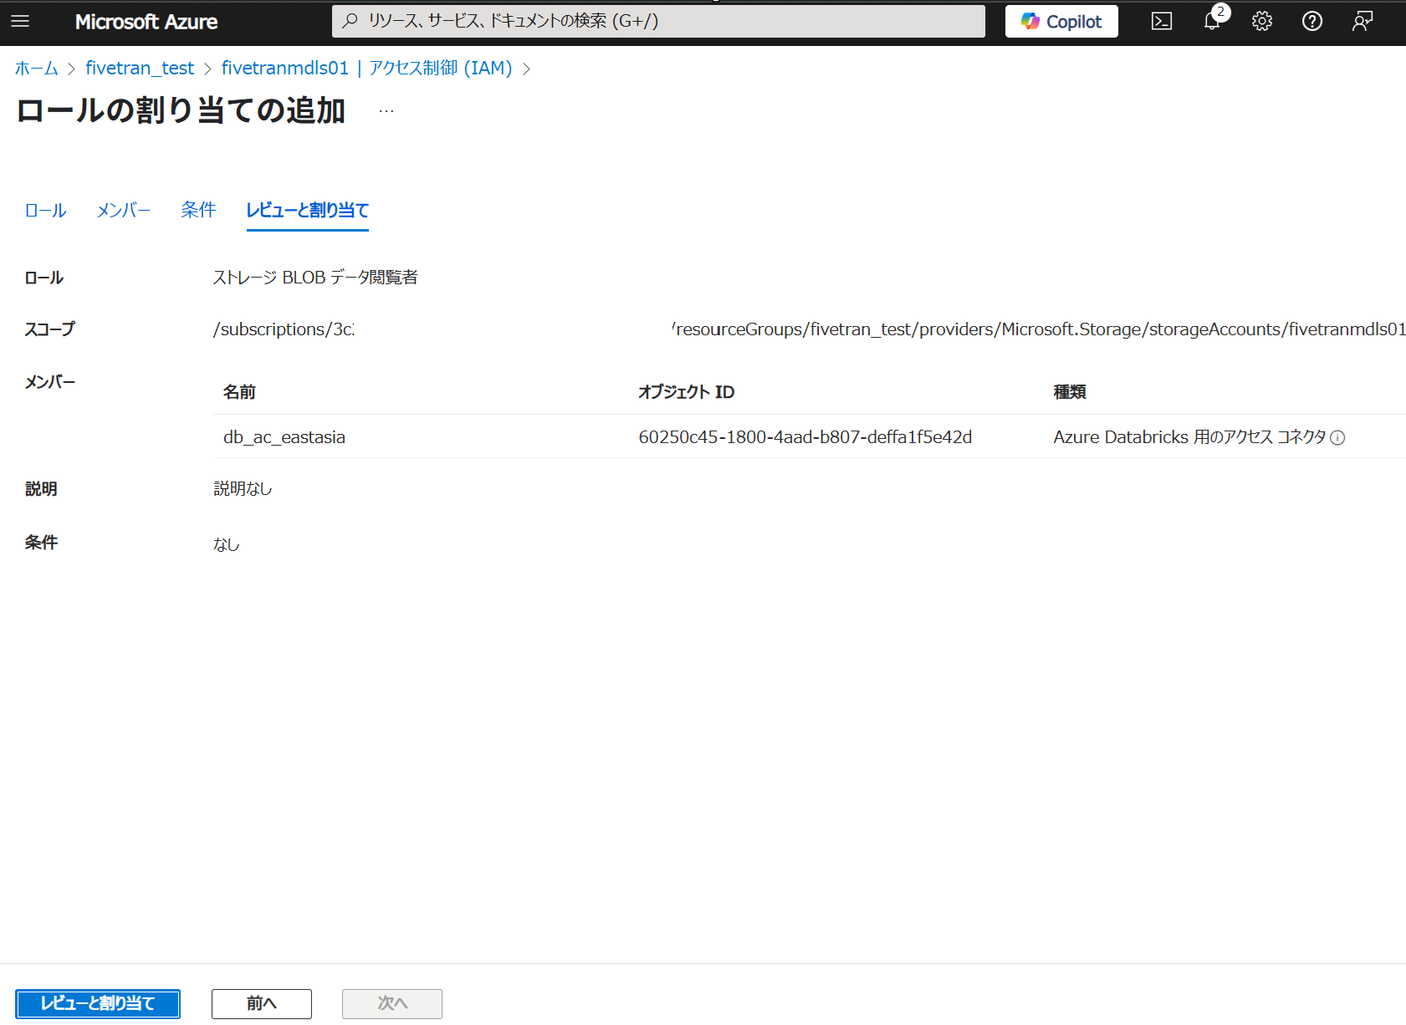Open the feedback person icon
The height and width of the screenshot is (1025, 1406).
1363,22
